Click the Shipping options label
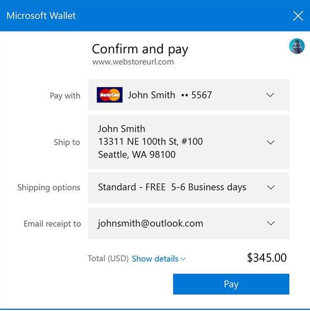The height and width of the screenshot is (311, 310). click(x=49, y=188)
